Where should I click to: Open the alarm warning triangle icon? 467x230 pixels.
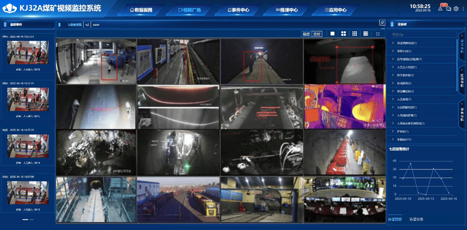coord(440,9)
